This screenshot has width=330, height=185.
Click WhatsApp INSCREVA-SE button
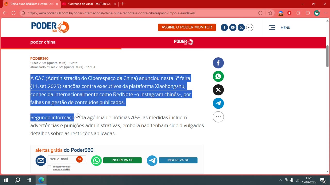pos(122,160)
